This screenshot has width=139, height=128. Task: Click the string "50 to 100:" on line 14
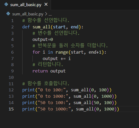(53, 103)
